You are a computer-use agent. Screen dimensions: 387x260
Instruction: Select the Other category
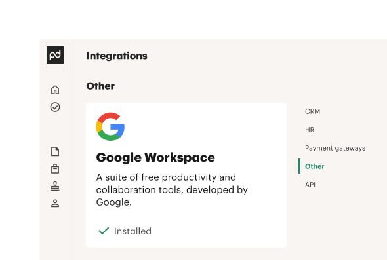pos(315,166)
